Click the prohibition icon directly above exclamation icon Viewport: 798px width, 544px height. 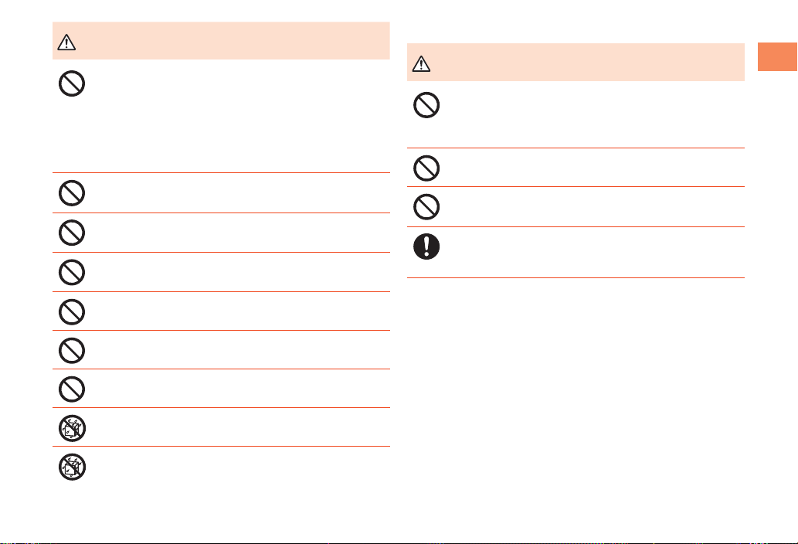[x=426, y=206]
